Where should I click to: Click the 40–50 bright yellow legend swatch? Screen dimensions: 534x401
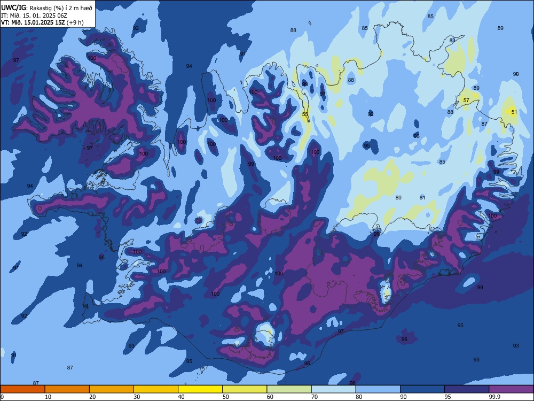point(200,389)
